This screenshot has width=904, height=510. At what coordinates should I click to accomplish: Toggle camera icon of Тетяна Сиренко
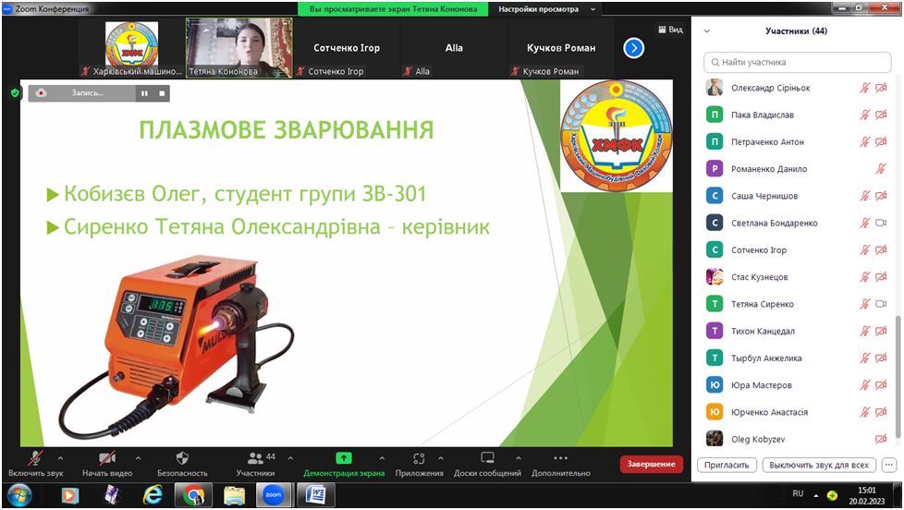[x=881, y=304]
